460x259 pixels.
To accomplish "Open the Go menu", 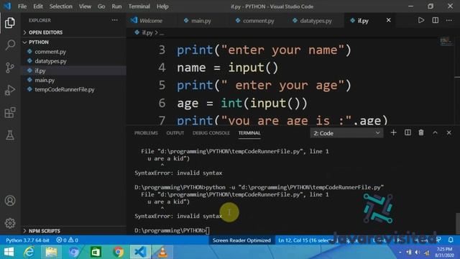I will pyautogui.click(x=101, y=6).
